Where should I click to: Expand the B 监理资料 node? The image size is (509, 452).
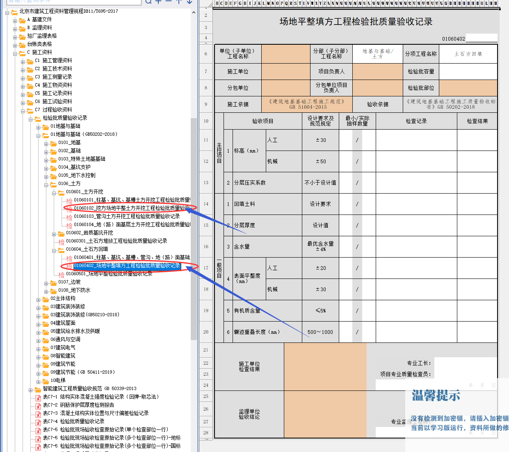click(x=15, y=29)
